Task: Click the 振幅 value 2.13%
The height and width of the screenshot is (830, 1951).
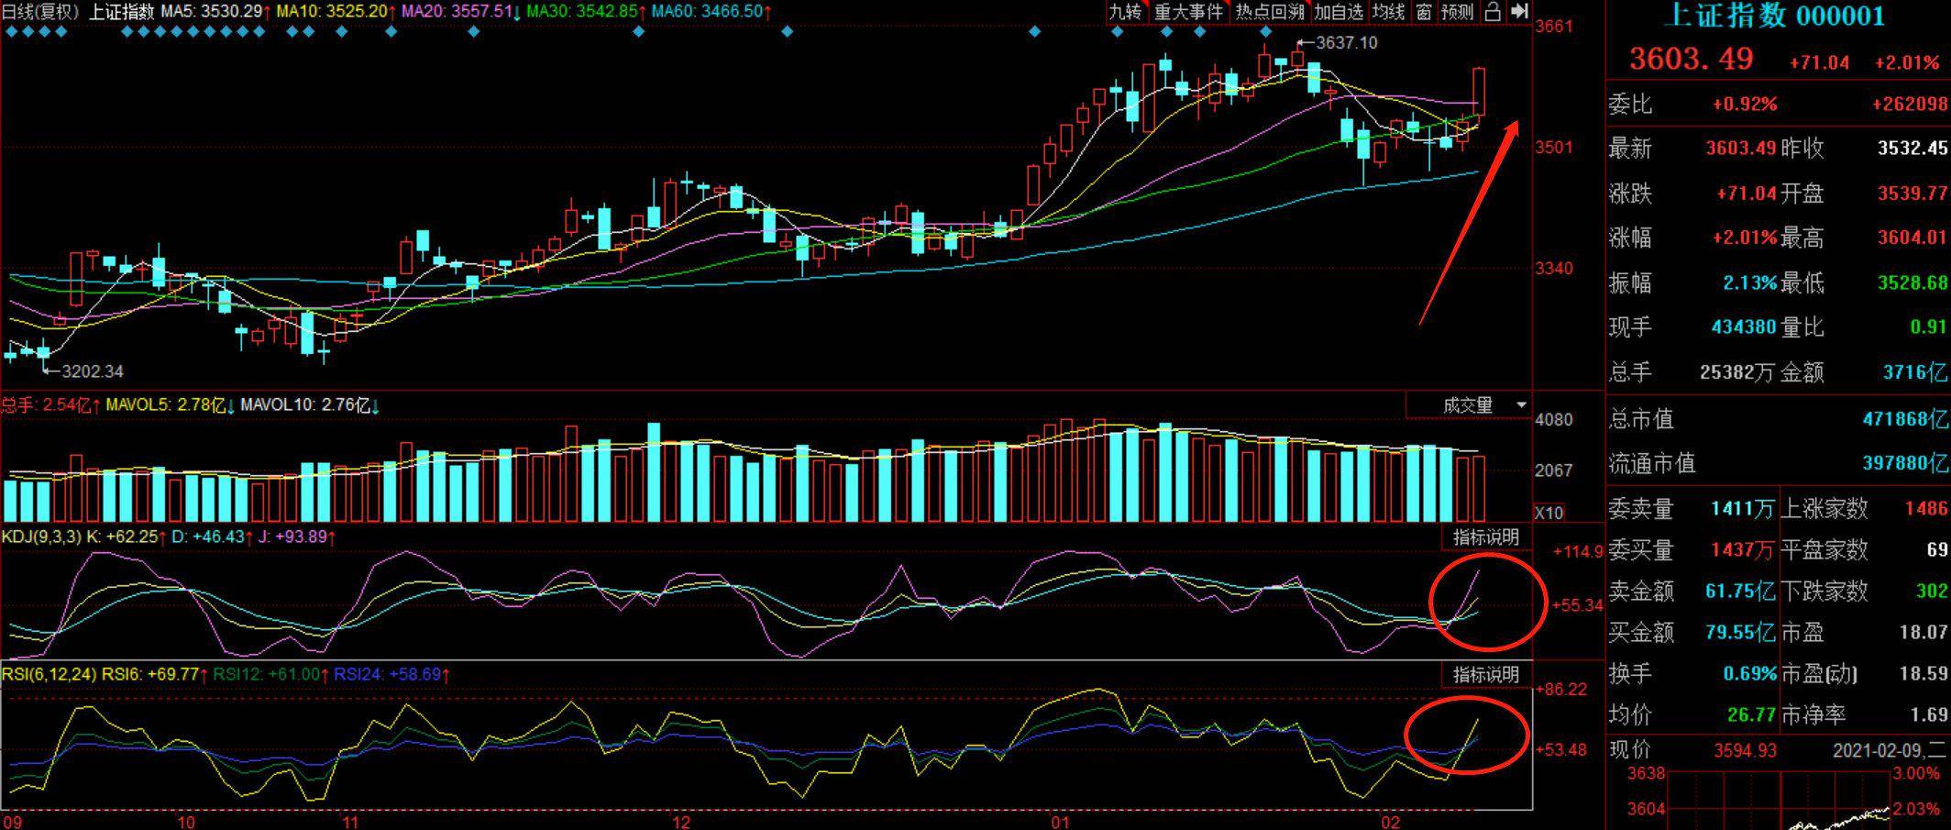Action: [x=1749, y=282]
